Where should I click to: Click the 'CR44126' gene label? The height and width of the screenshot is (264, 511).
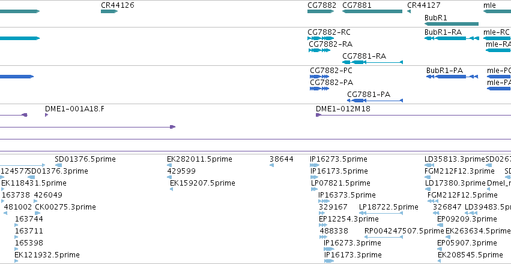click(117, 5)
